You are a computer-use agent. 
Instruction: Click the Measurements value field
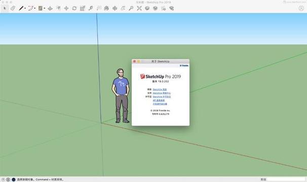pos(286,179)
